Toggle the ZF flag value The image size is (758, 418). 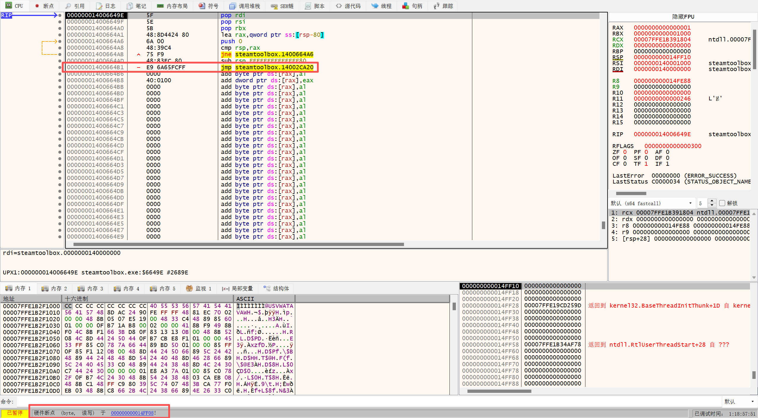625,152
